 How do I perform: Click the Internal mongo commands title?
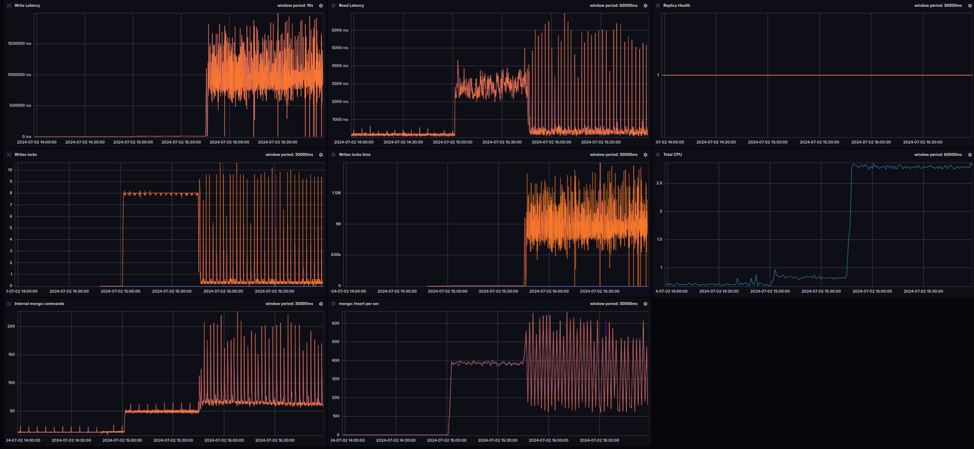(x=39, y=304)
